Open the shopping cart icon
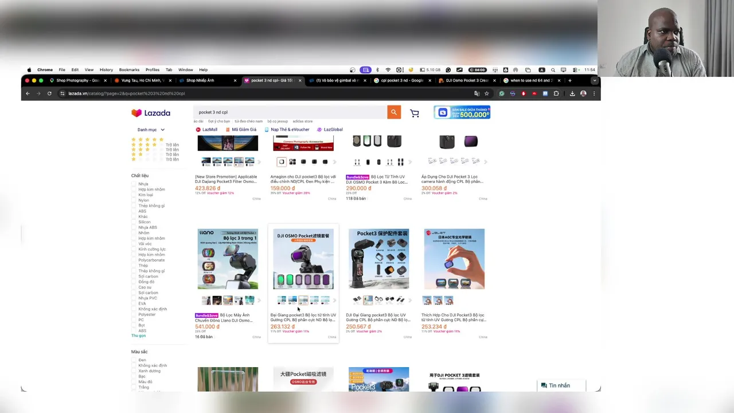The height and width of the screenshot is (413, 734). pyautogui.click(x=415, y=113)
